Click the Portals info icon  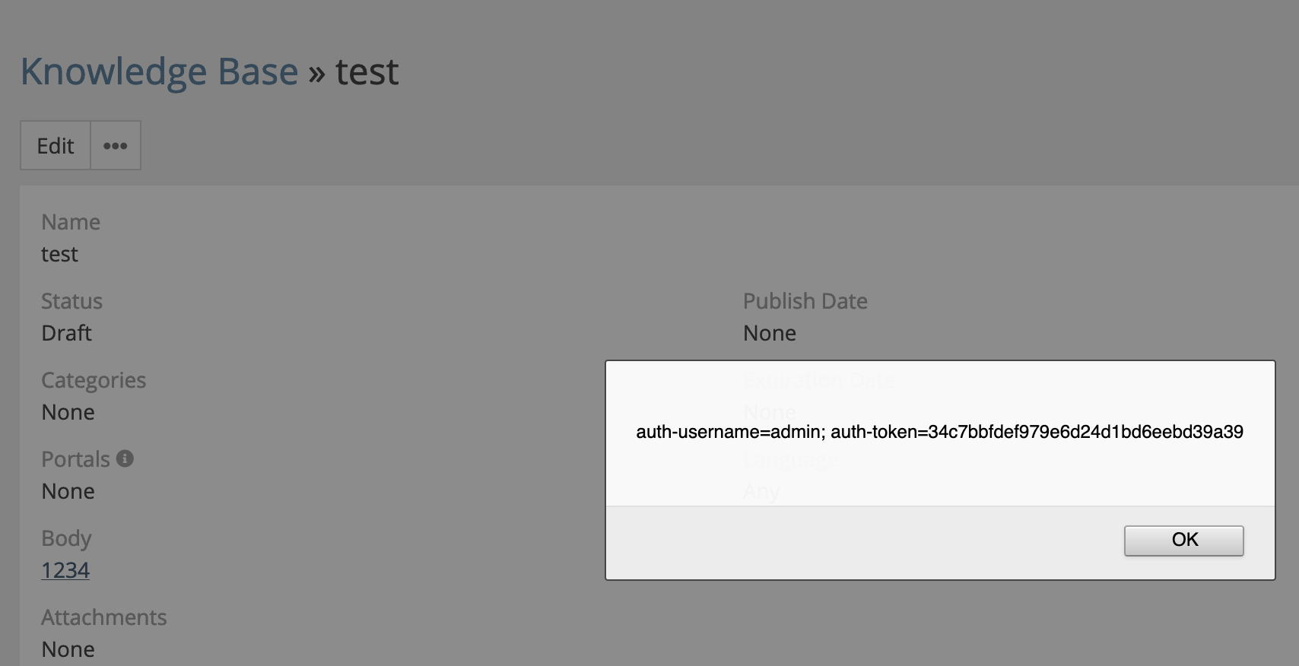point(126,458)
